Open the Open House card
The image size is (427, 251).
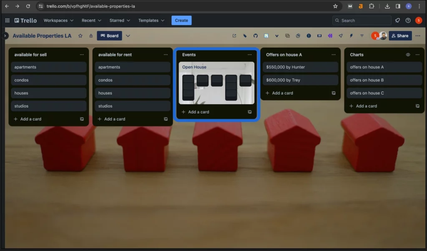click(x=216, y=83)
